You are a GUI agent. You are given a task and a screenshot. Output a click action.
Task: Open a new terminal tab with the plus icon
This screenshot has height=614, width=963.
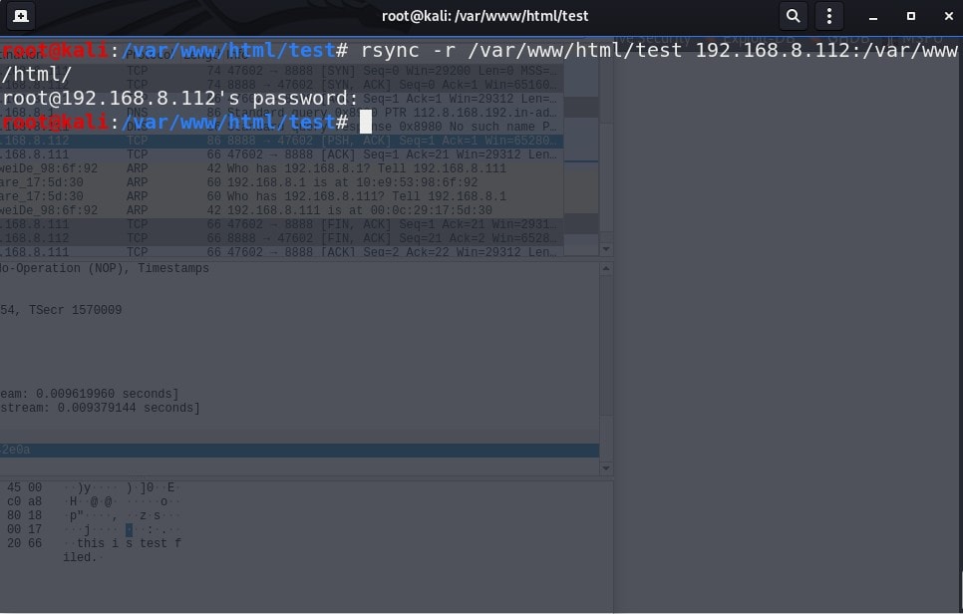tap(21, 16)
